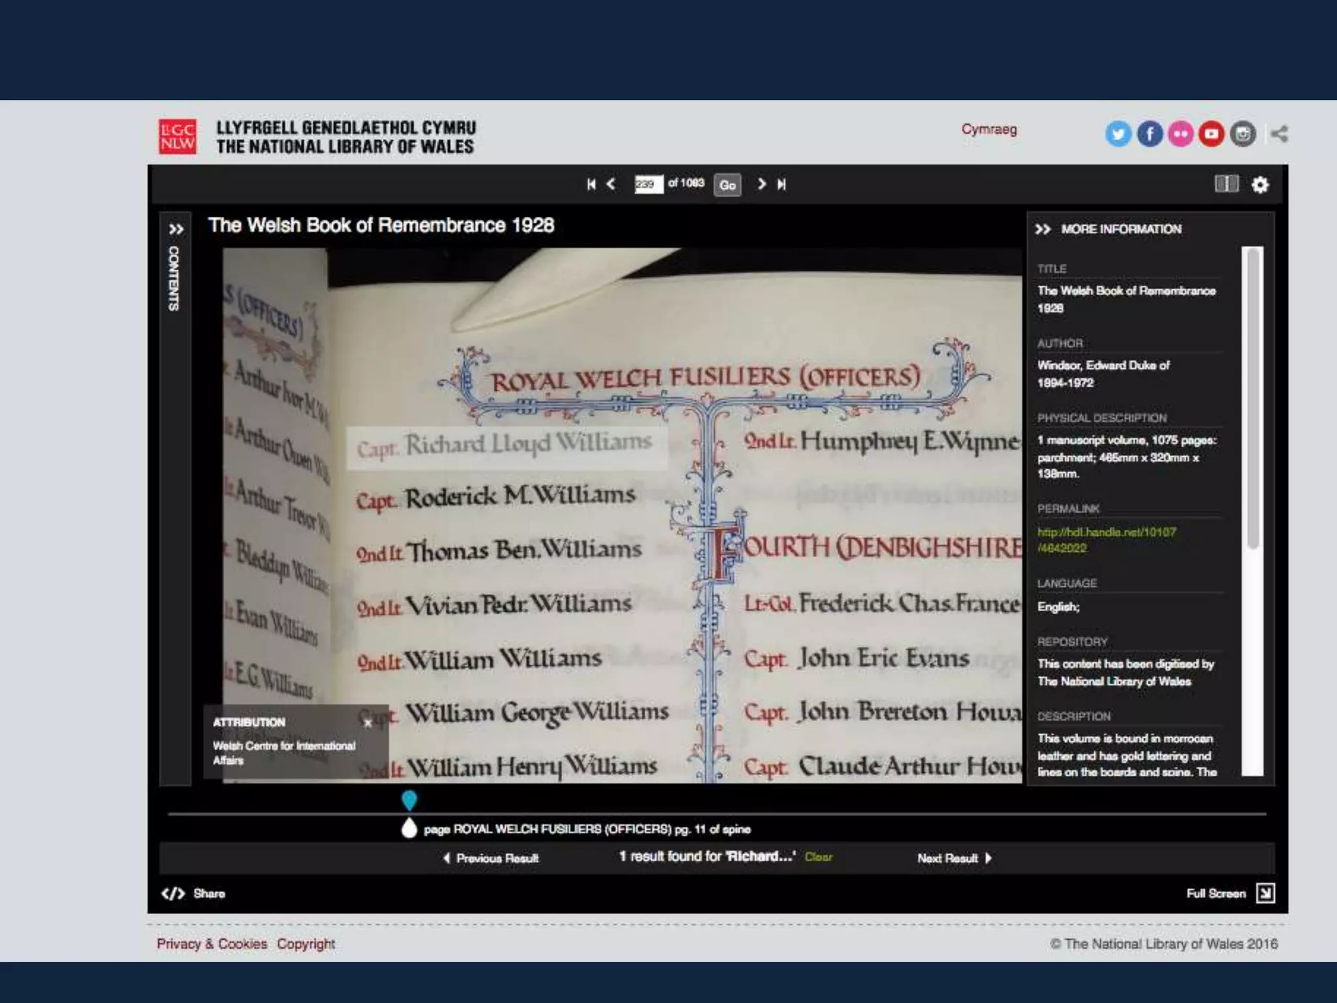The width and height of the screenshot is (1337, 1003).
Task: Enter Full Screen mode
Action: (x=1265, y=893)
